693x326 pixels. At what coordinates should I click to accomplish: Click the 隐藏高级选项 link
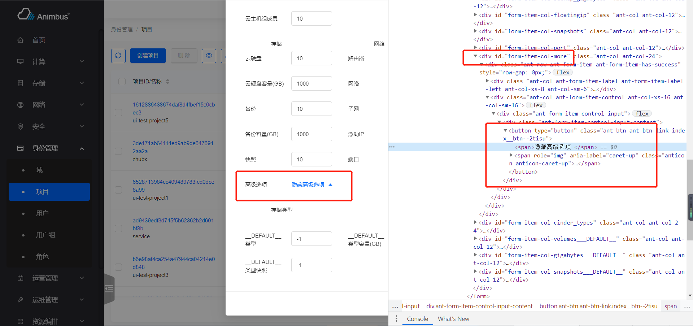[x=308, y=185]
